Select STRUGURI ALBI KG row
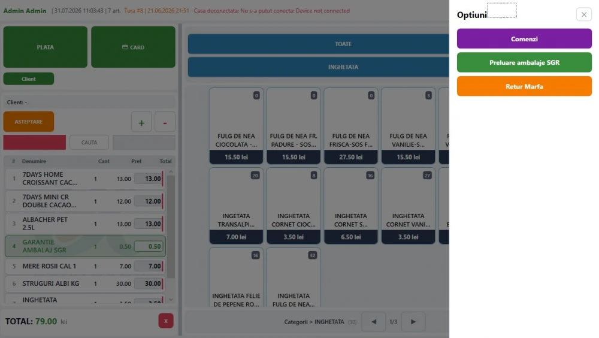This screenshot has height=338, width=599. [x=85, y=283]
